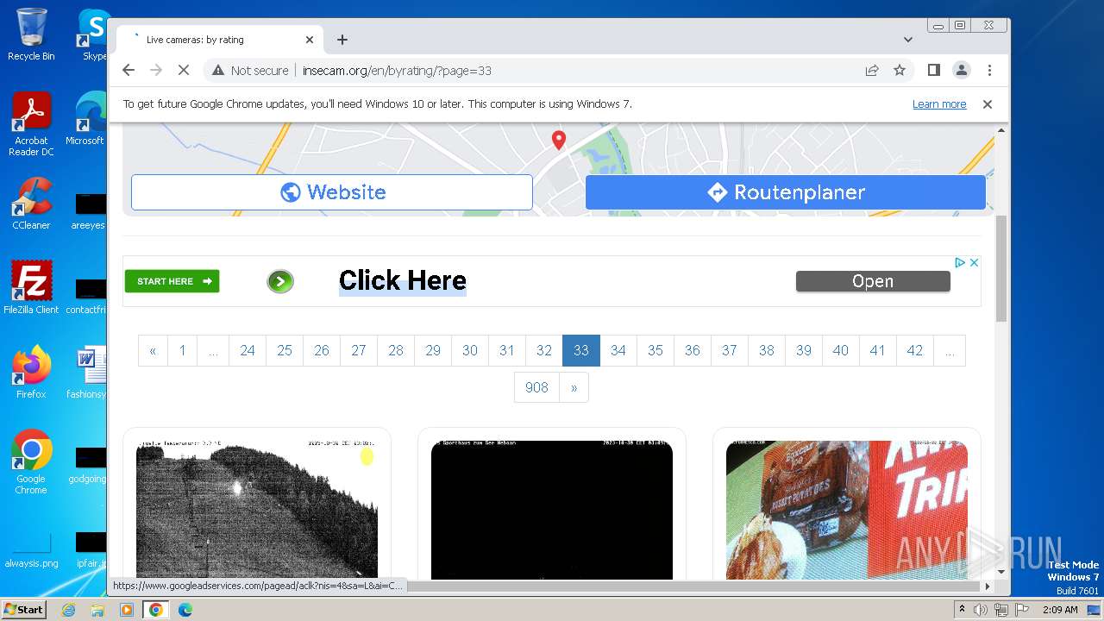Open the snowy hillside camera thumbnail
This screenshot has width=1104, height=621.
(x=257, y=509)
